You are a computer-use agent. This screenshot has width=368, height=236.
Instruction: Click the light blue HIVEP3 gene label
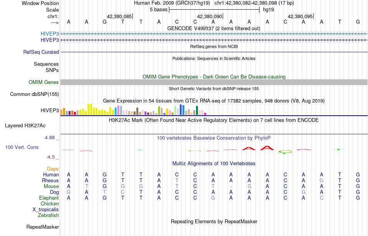point(50,34)
